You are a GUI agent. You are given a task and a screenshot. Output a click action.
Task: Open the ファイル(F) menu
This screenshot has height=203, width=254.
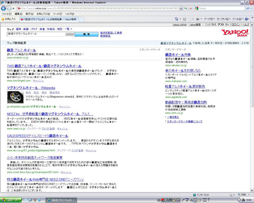[7, 14]
